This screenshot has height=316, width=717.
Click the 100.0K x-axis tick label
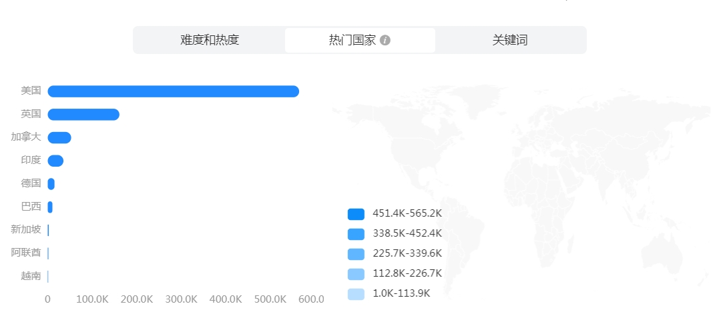point(92,300)
